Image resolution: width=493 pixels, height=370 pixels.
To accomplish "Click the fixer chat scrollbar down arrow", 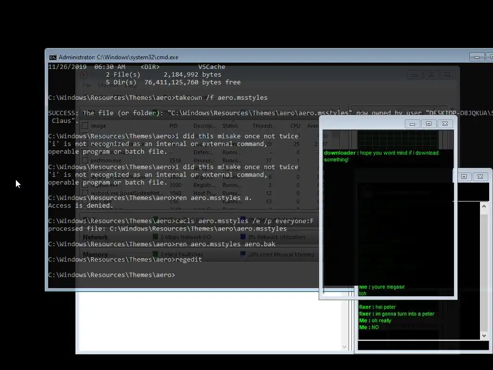I will point(484,336).
